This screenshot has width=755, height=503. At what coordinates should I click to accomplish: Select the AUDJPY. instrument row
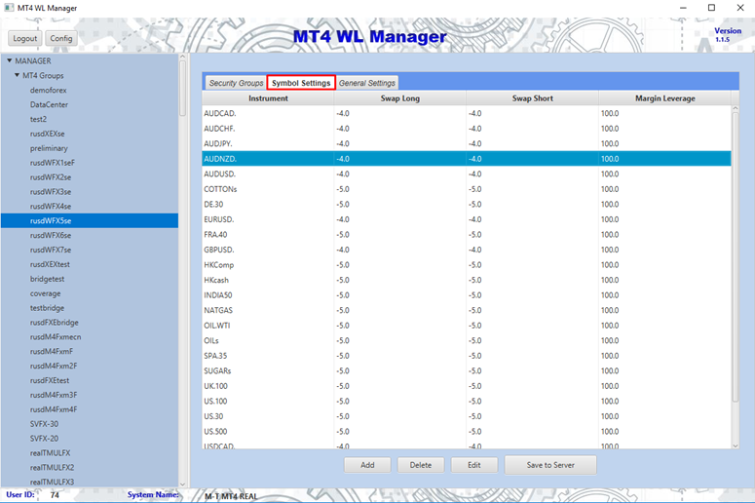pos(467,143)
